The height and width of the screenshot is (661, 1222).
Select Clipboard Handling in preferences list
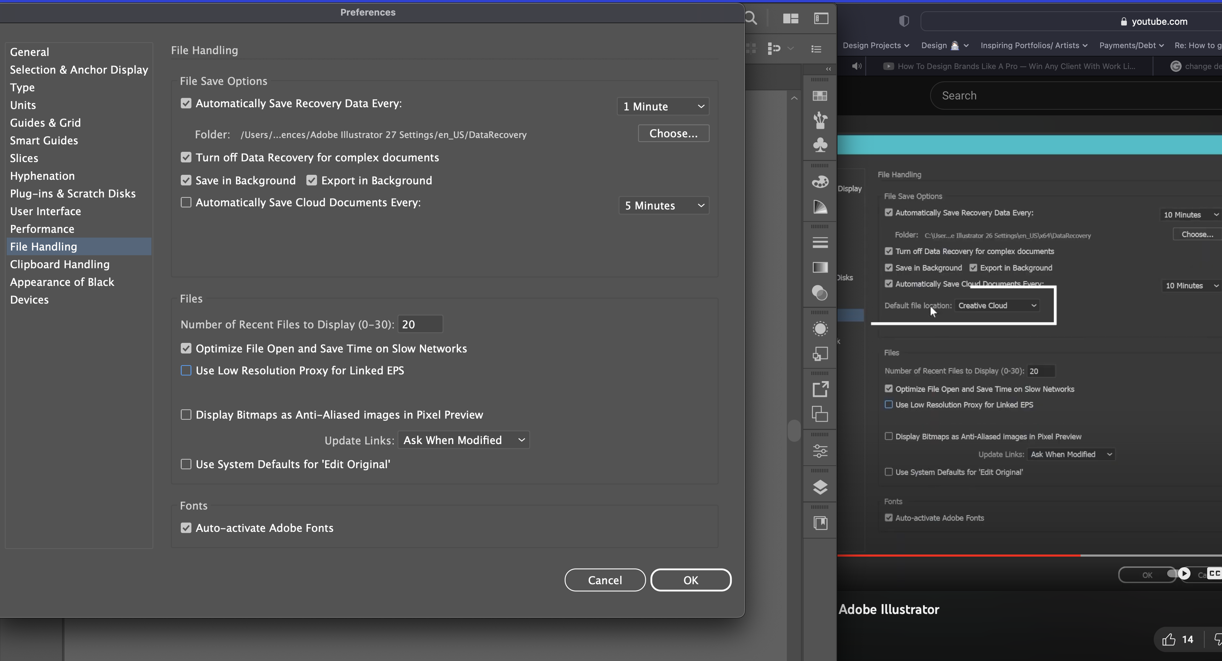click(x=60, y=264)
